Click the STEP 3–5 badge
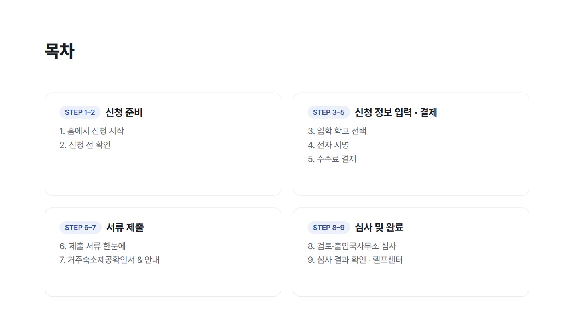This screenshot has height=323, width=574. tap(328, 112)
